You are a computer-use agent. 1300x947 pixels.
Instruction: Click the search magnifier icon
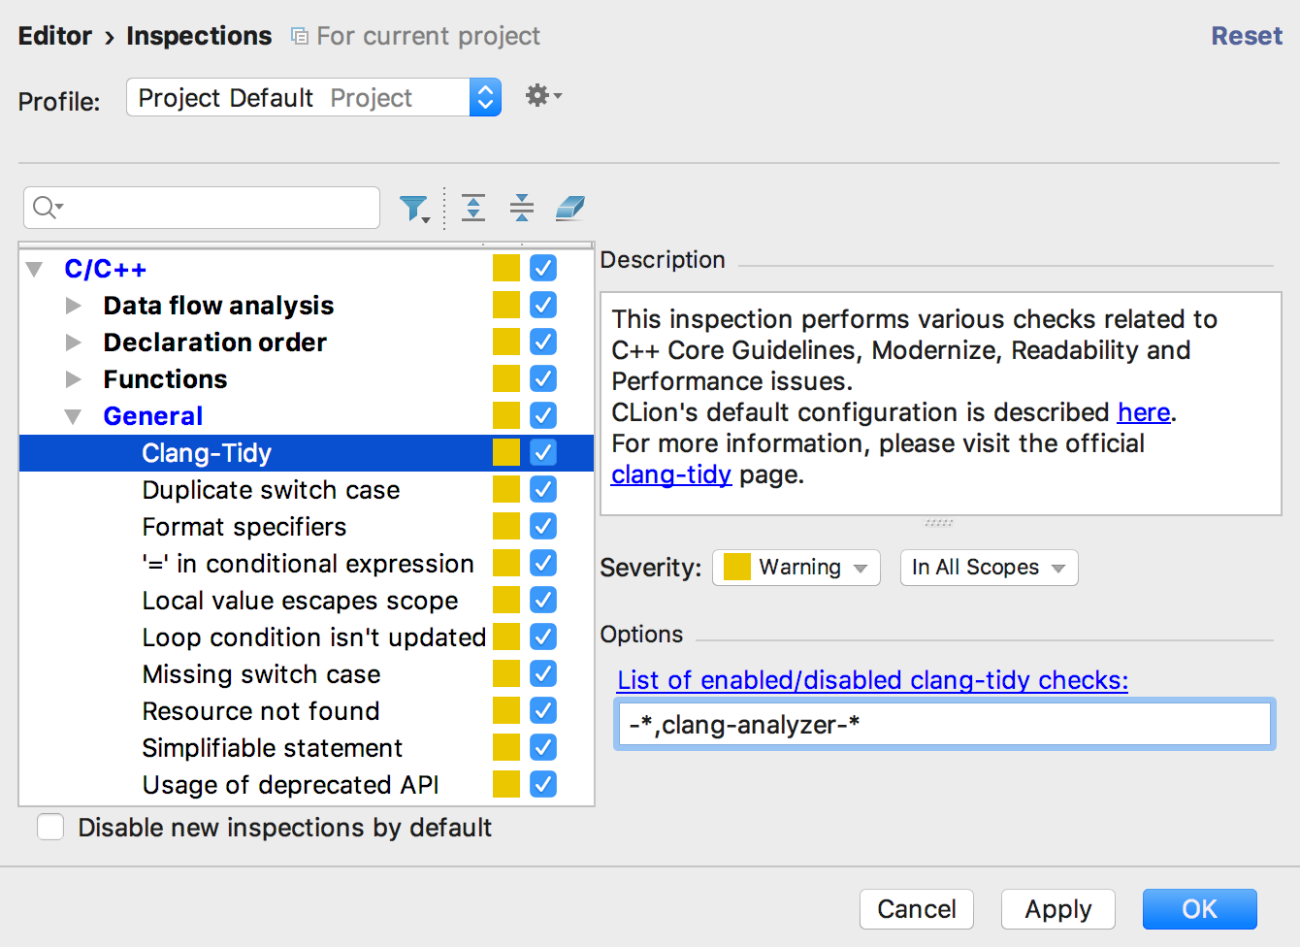click(47, 208)
